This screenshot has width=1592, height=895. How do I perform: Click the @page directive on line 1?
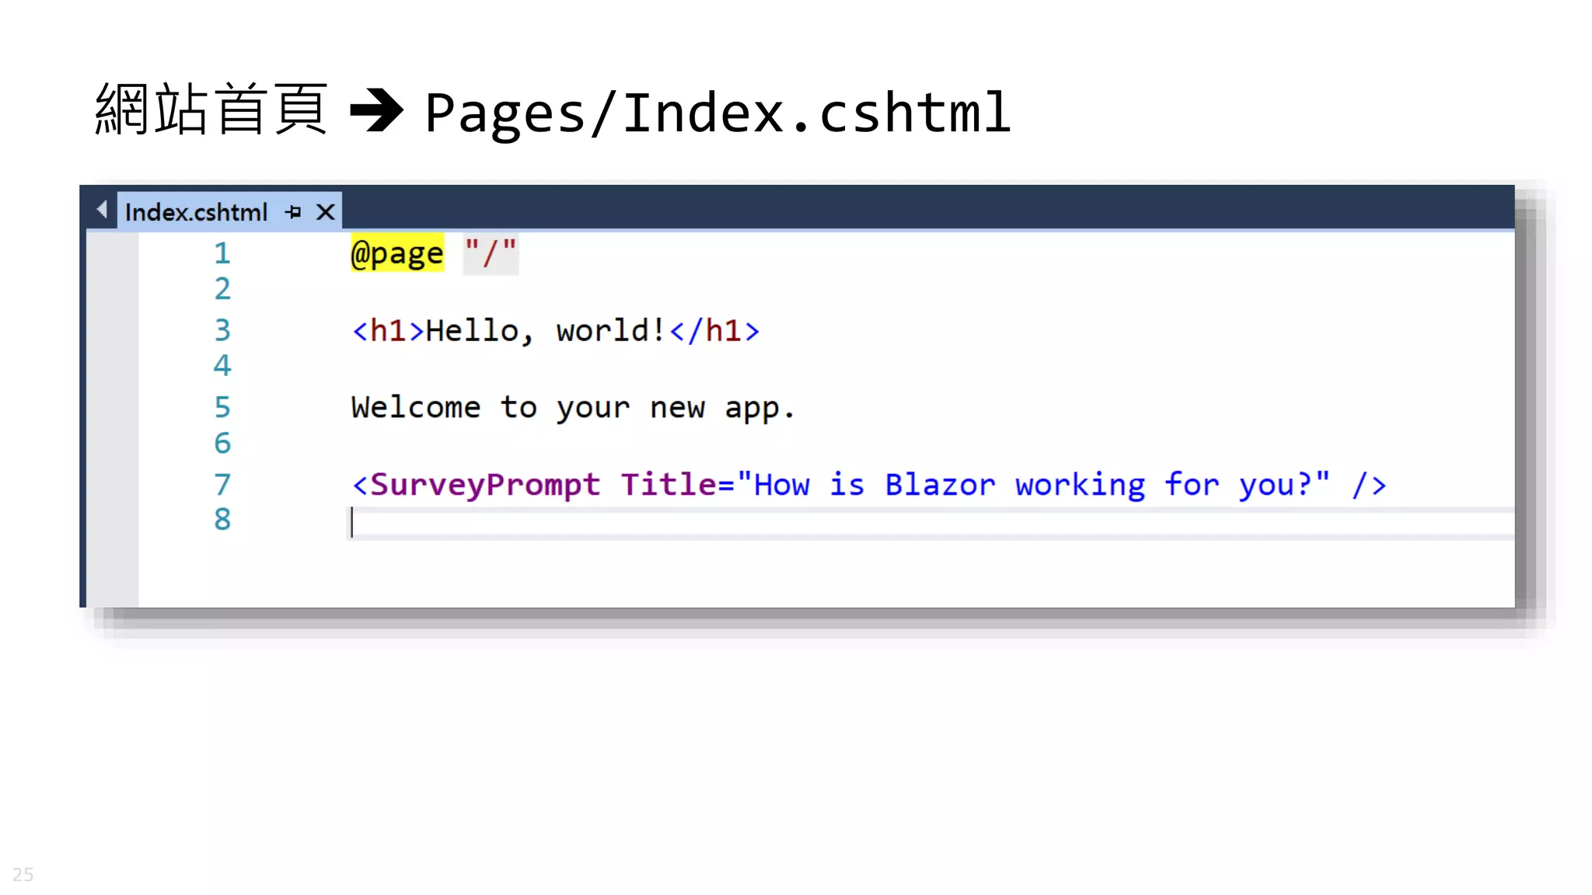pyautogui.click(x=397, y=254)
